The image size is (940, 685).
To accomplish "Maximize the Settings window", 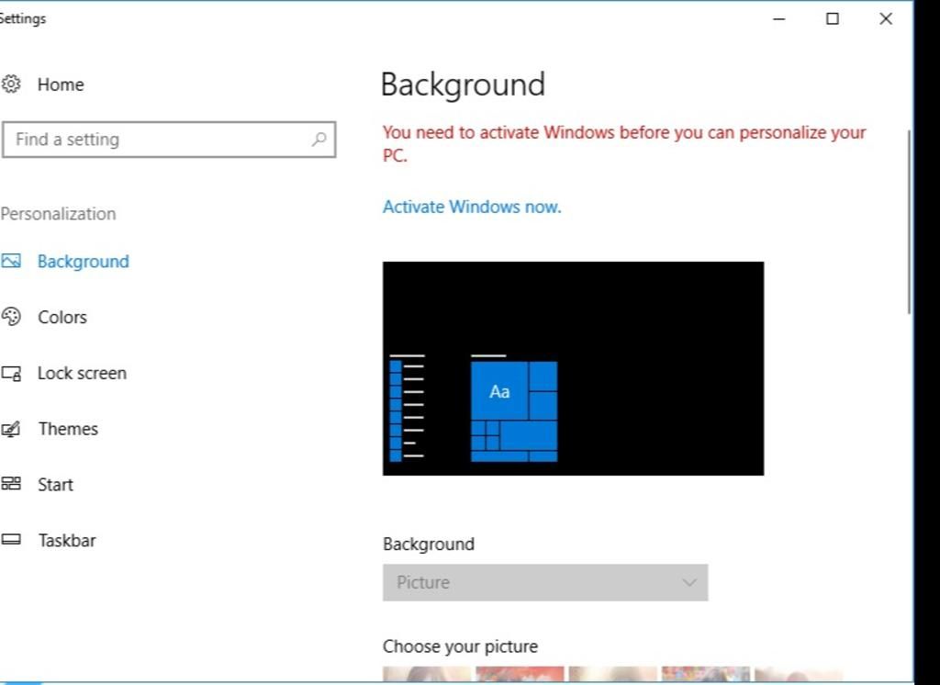I will coord(832,18).
